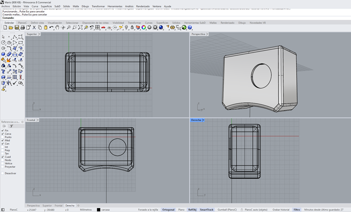Open osnap panel settings gear
351x212 pixels.
(23, 122)
